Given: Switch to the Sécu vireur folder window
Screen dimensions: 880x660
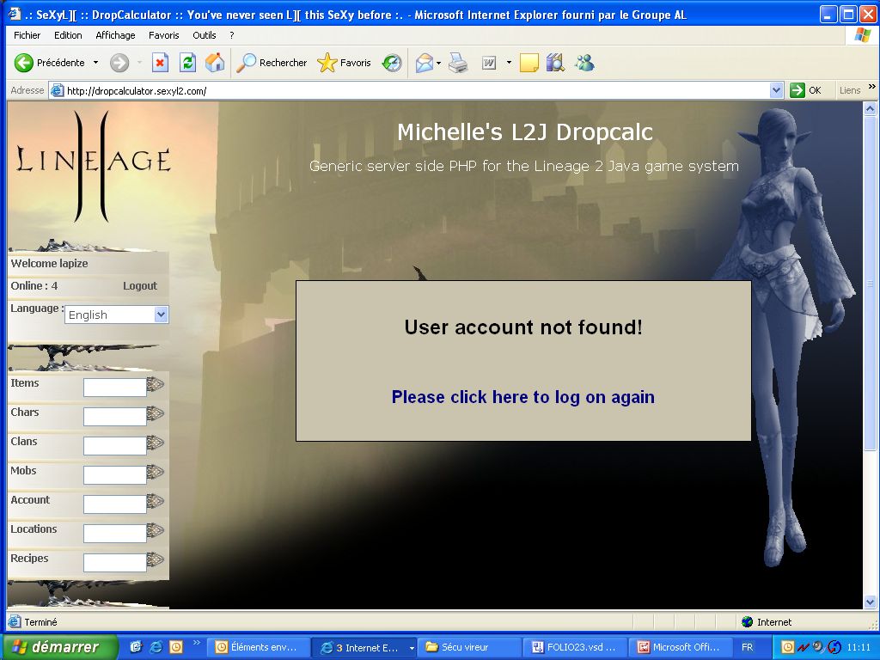Looking at the screenshot, I should pyautogui.click(x=469, y=647).
